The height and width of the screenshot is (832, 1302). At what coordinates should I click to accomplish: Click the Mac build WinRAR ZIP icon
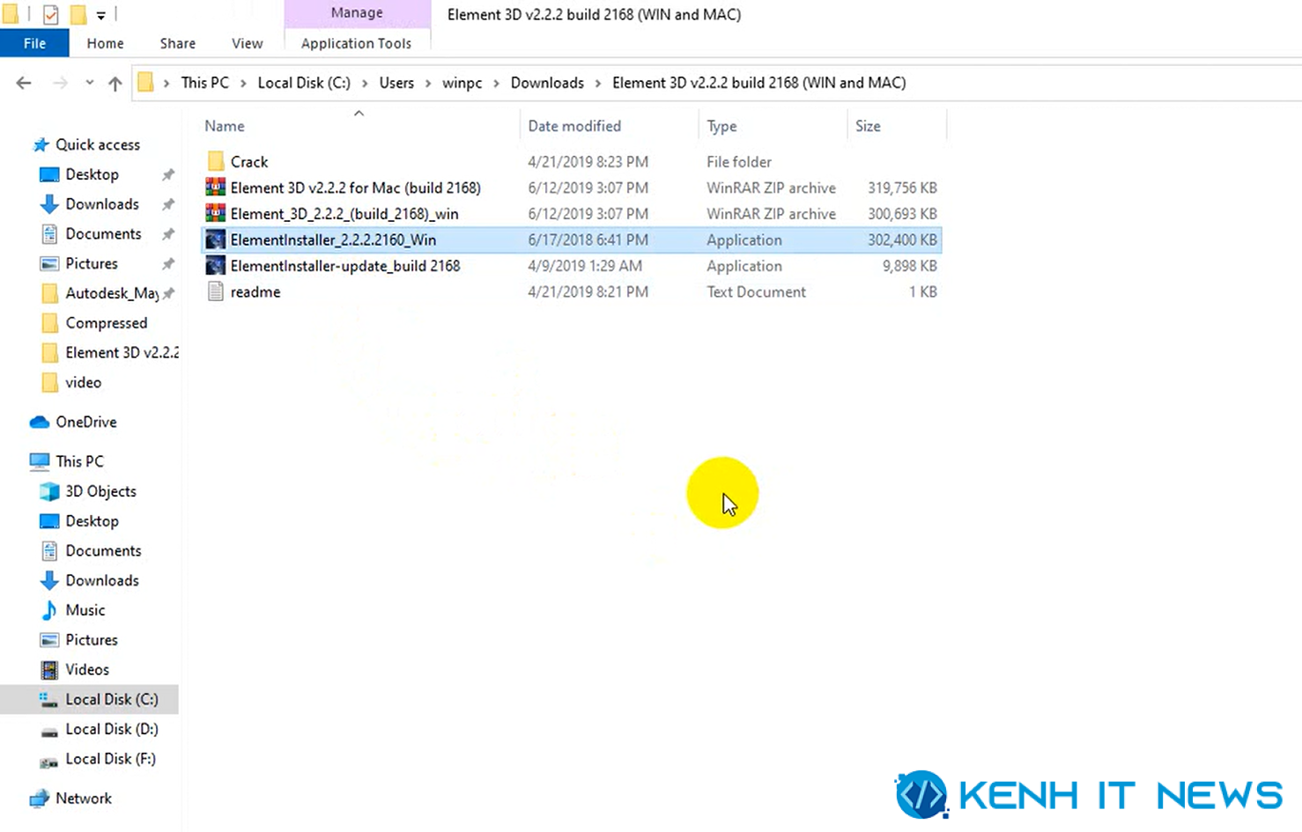click(216, 188)
